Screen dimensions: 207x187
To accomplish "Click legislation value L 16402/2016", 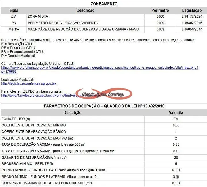I will (x=192, y=23).
